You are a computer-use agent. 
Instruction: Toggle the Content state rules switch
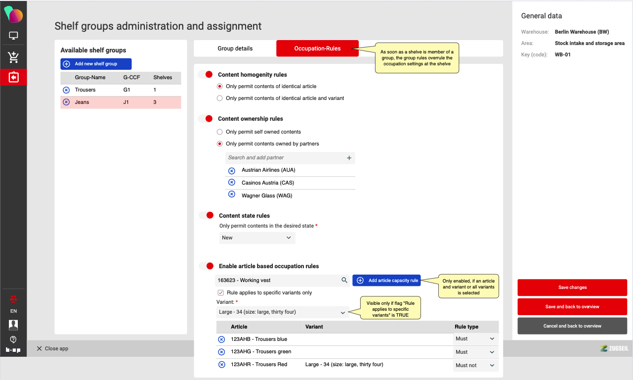point(207,216)
